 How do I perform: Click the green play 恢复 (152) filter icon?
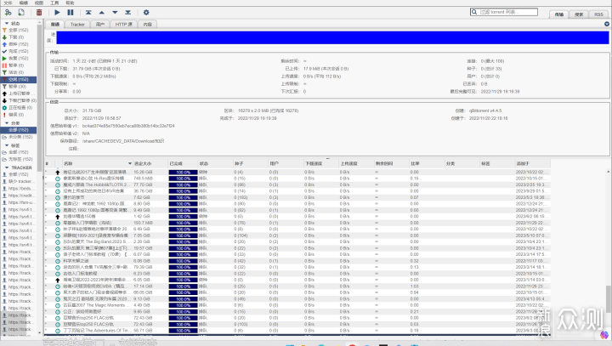pyautogui.click(x=5, y=58)
